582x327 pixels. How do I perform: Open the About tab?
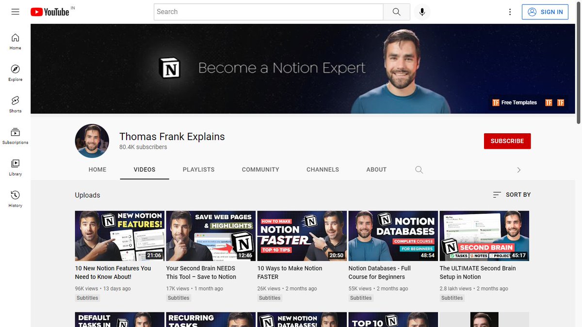tap(376, 170)
